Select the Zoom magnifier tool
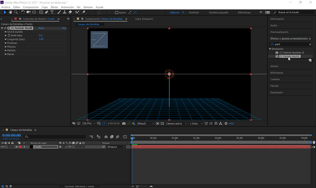This screenshot has height=188, width=316. pyautogui.click(x=16, y=12)
